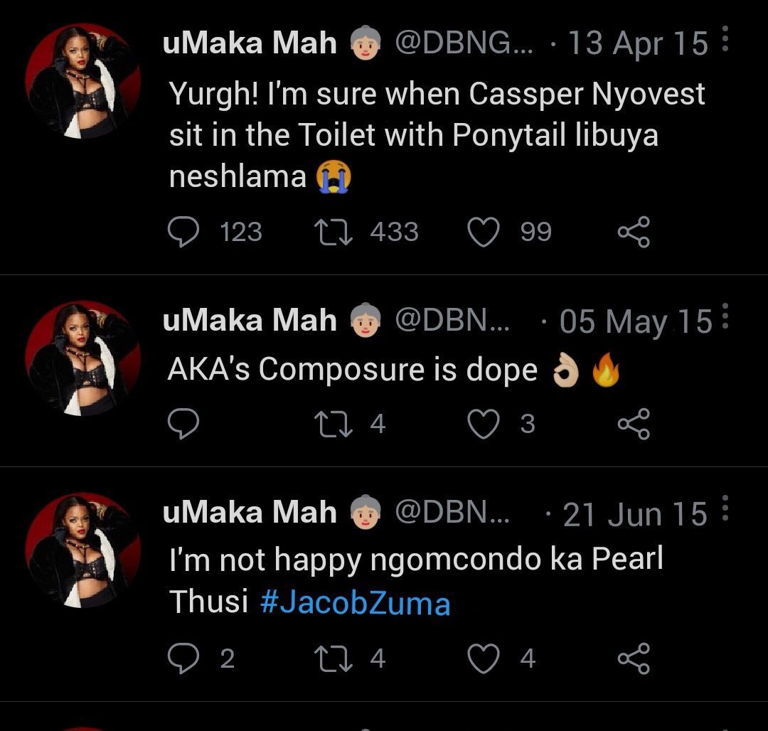Screen dimensions: 768x731
Task: Reply to the Pearl Thusi tweet
Action: point(183,658)
